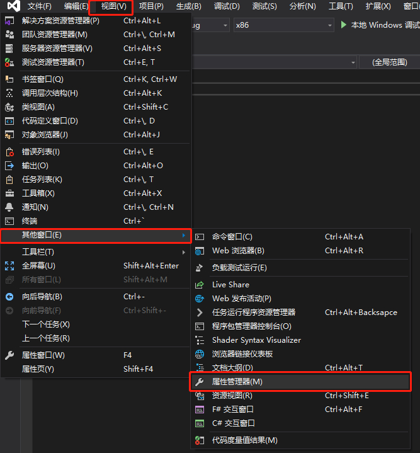The width and height of the screenshot is (420, 453).
Task: Open the 生成(B) menu
Action: [189, 6]
